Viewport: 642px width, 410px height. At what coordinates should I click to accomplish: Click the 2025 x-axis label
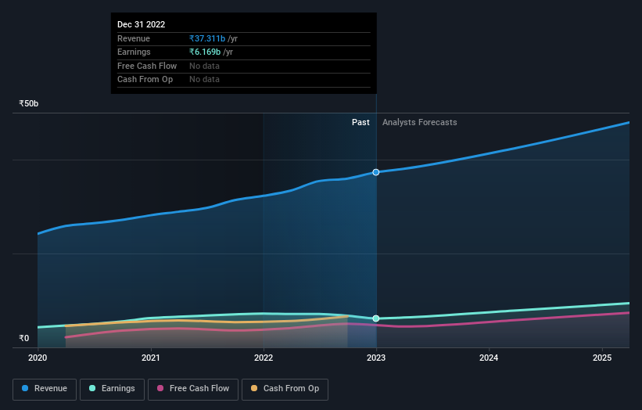(602, 358)
